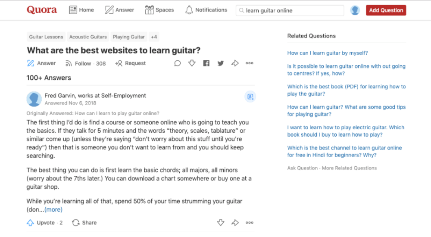
Task: Click the Add Question button
Action: click(x=386, y=10)
